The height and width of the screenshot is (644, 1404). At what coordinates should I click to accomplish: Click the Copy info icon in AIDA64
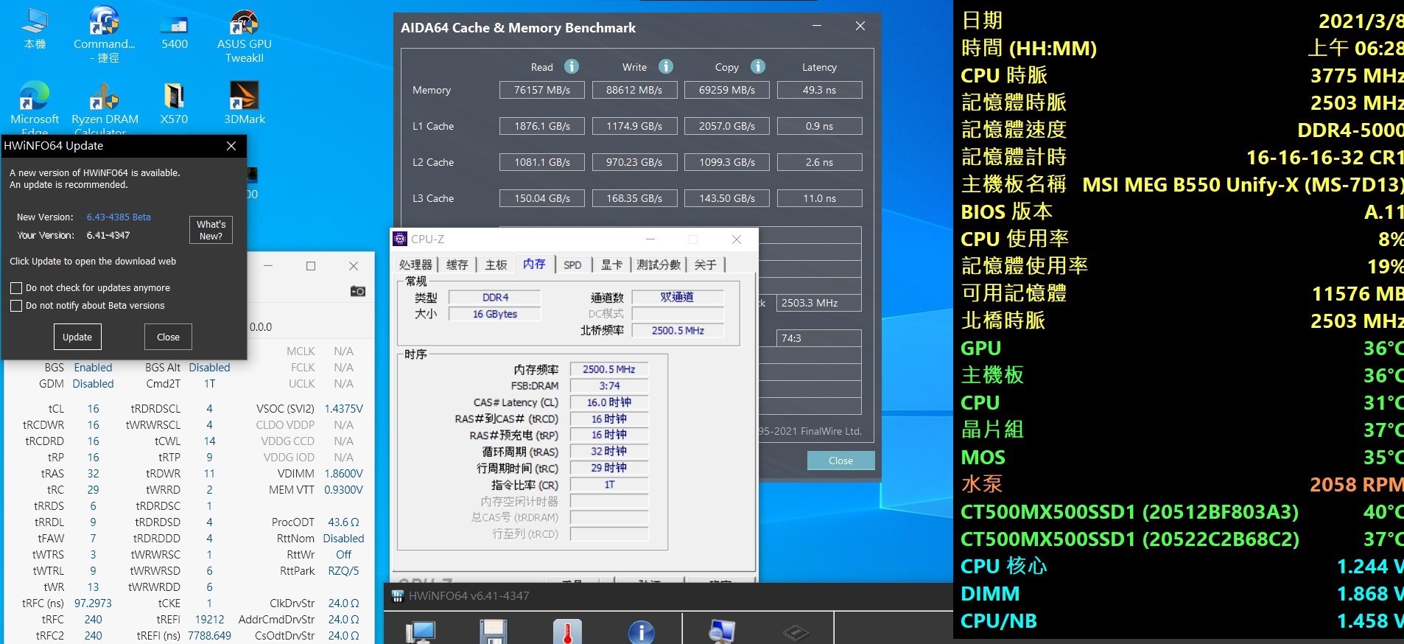(x=758, y=66)
